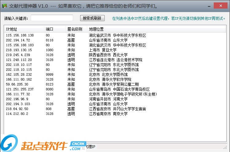Click 高匿 level in 202.194.14.72 row
The image size is (230, 152).
point(71,40)
